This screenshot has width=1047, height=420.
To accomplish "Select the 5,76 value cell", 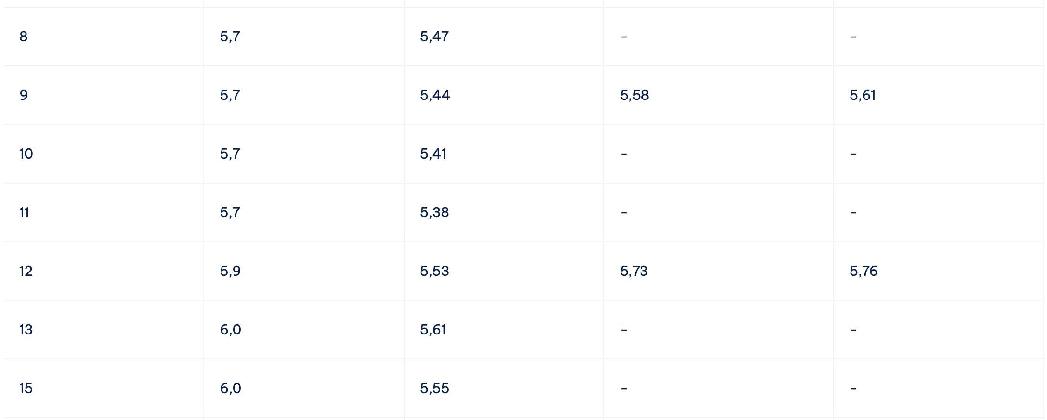I will click(938, 271).
